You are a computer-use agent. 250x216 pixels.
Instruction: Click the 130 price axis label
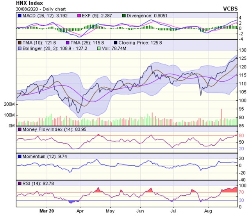click(243, 50)
